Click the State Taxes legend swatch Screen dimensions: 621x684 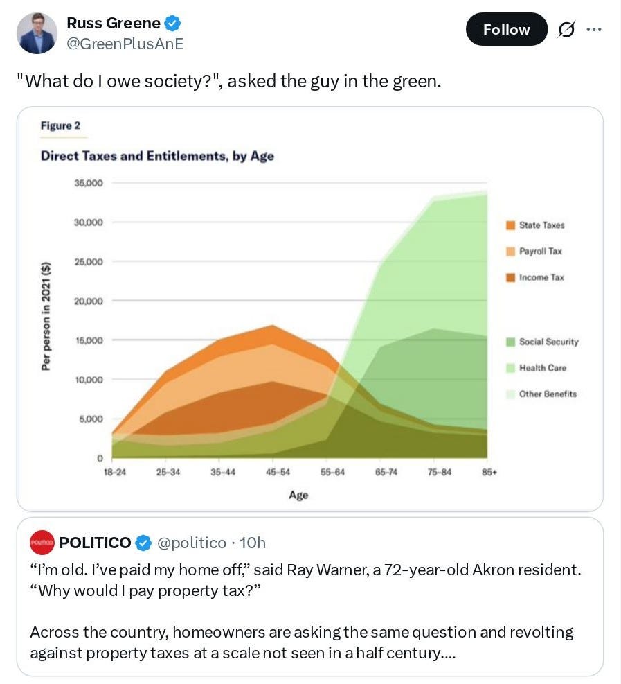(x=510, y=225)
